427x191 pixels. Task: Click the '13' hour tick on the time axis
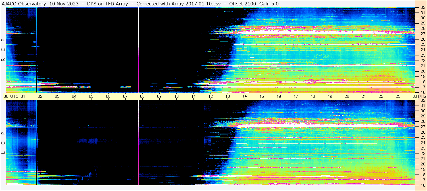coord(228,96)
